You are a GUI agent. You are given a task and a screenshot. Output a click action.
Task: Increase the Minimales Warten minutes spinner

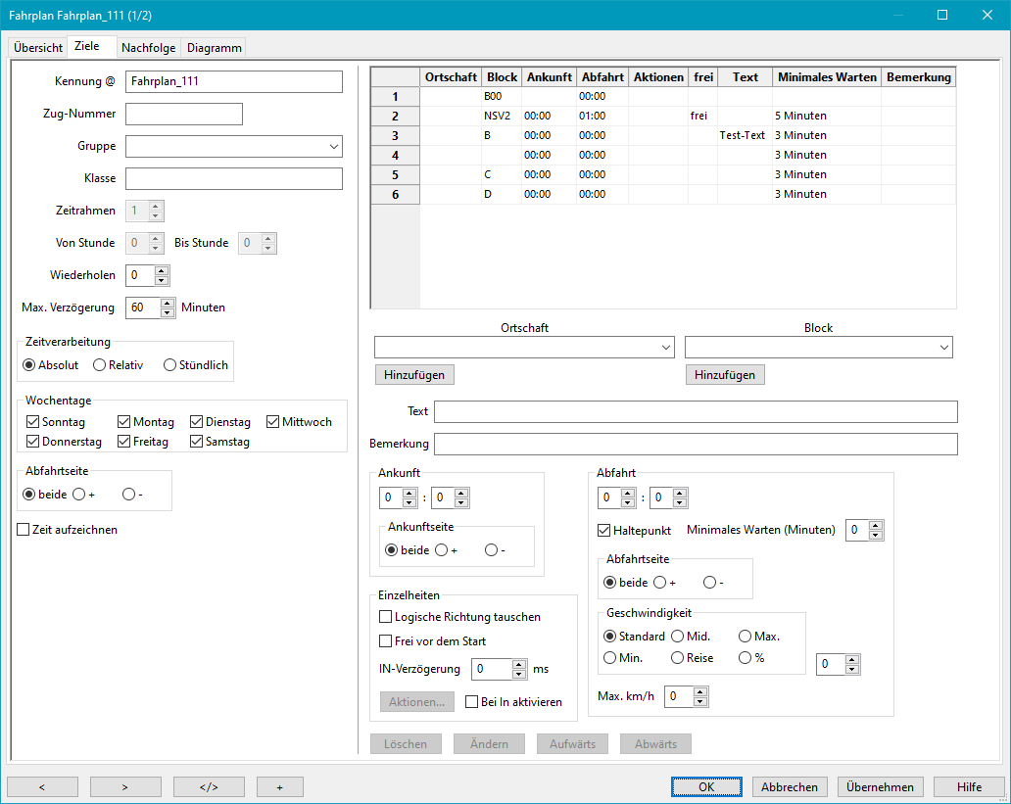(x=876, y=526)
